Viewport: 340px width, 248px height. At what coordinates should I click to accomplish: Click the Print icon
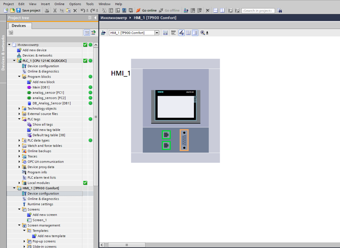(47, 10)
